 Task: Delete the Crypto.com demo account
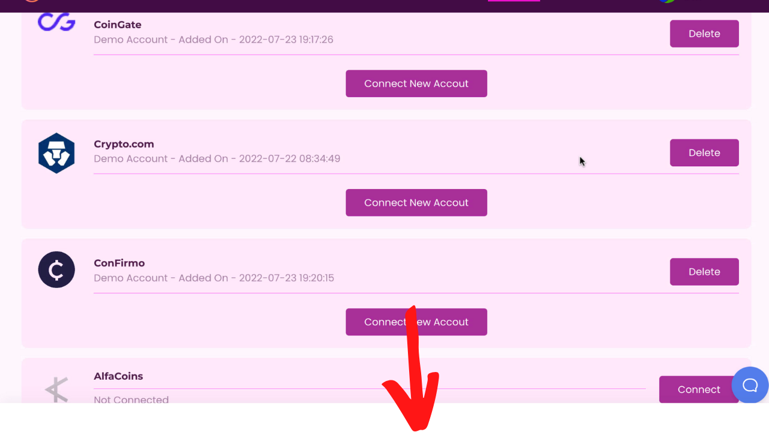(x=704, y=152)
